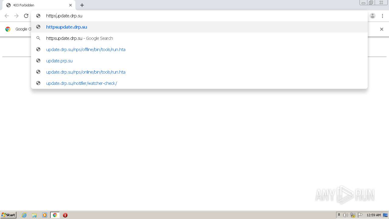Choose httpsupdate.drp.su - Google Search suggestion
The height and width of the screenshot is (219, 389).
(x=199, y=38)
